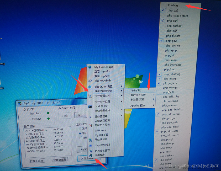
Task: Click the gear icon next to phpStudy 设置
Action: 90,87
